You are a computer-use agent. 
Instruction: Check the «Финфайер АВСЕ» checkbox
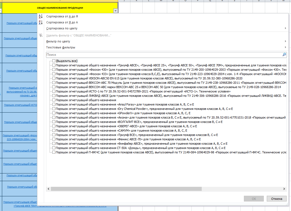tap(54, 144)
